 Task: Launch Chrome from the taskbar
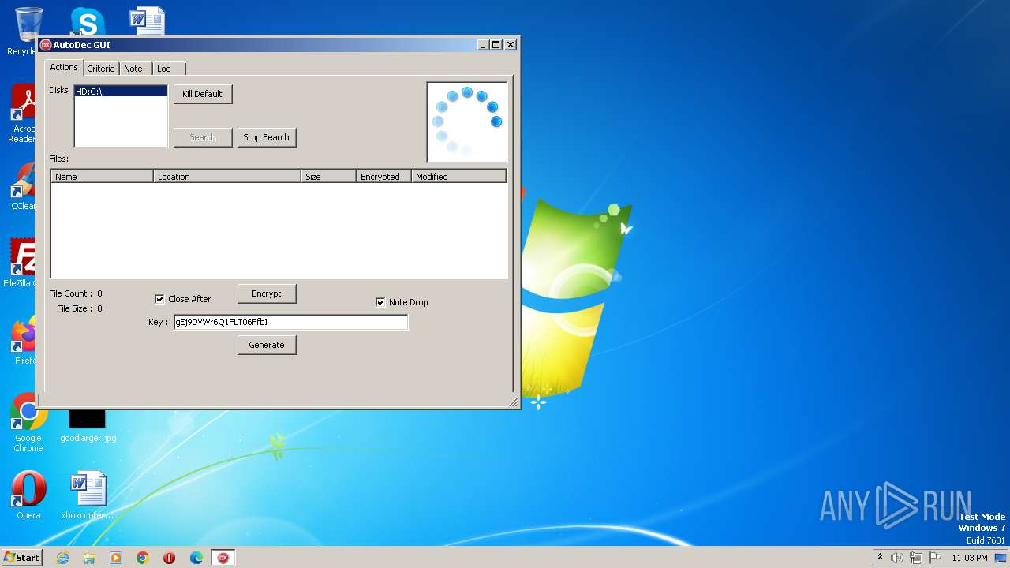(143, 558)
